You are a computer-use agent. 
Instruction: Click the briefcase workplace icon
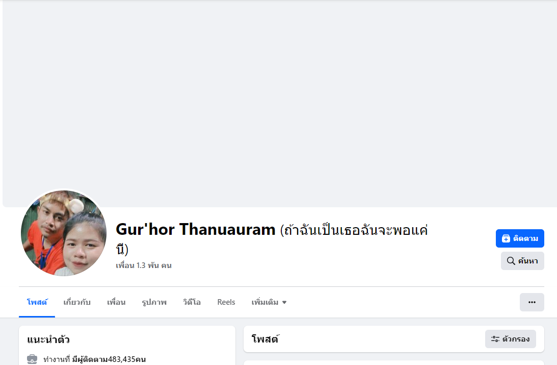coord(32,359)
